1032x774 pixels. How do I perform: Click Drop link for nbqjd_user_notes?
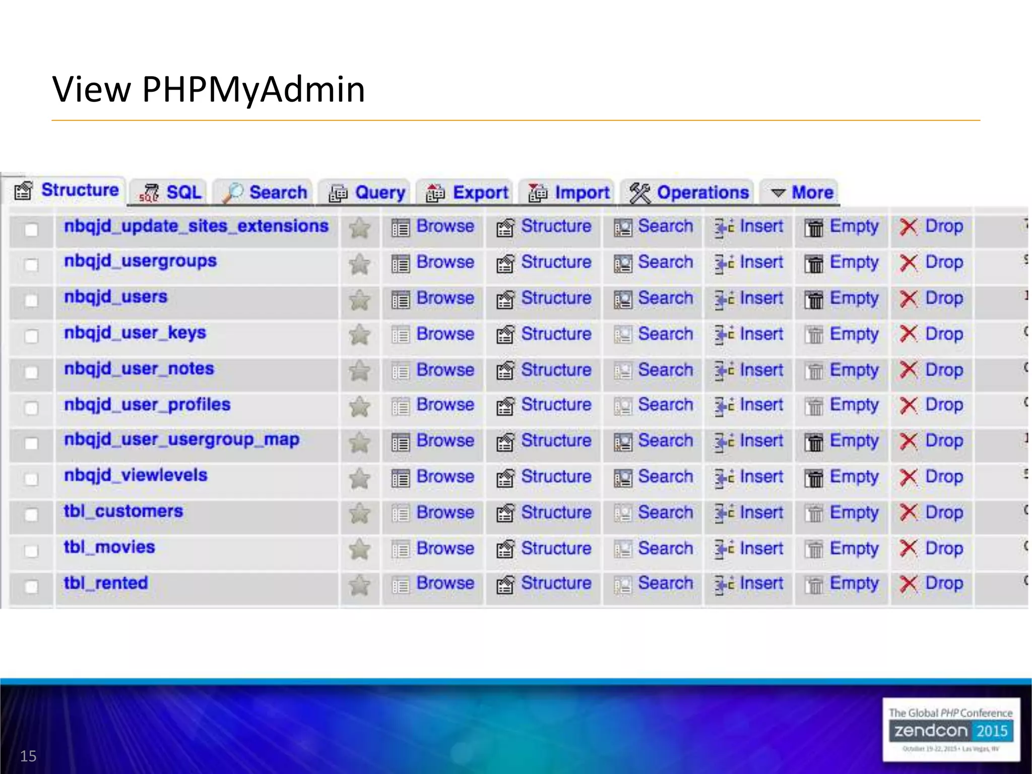944,370
